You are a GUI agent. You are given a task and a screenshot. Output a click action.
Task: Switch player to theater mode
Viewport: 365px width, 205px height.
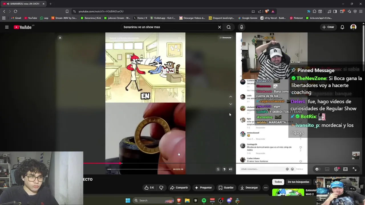345,169
